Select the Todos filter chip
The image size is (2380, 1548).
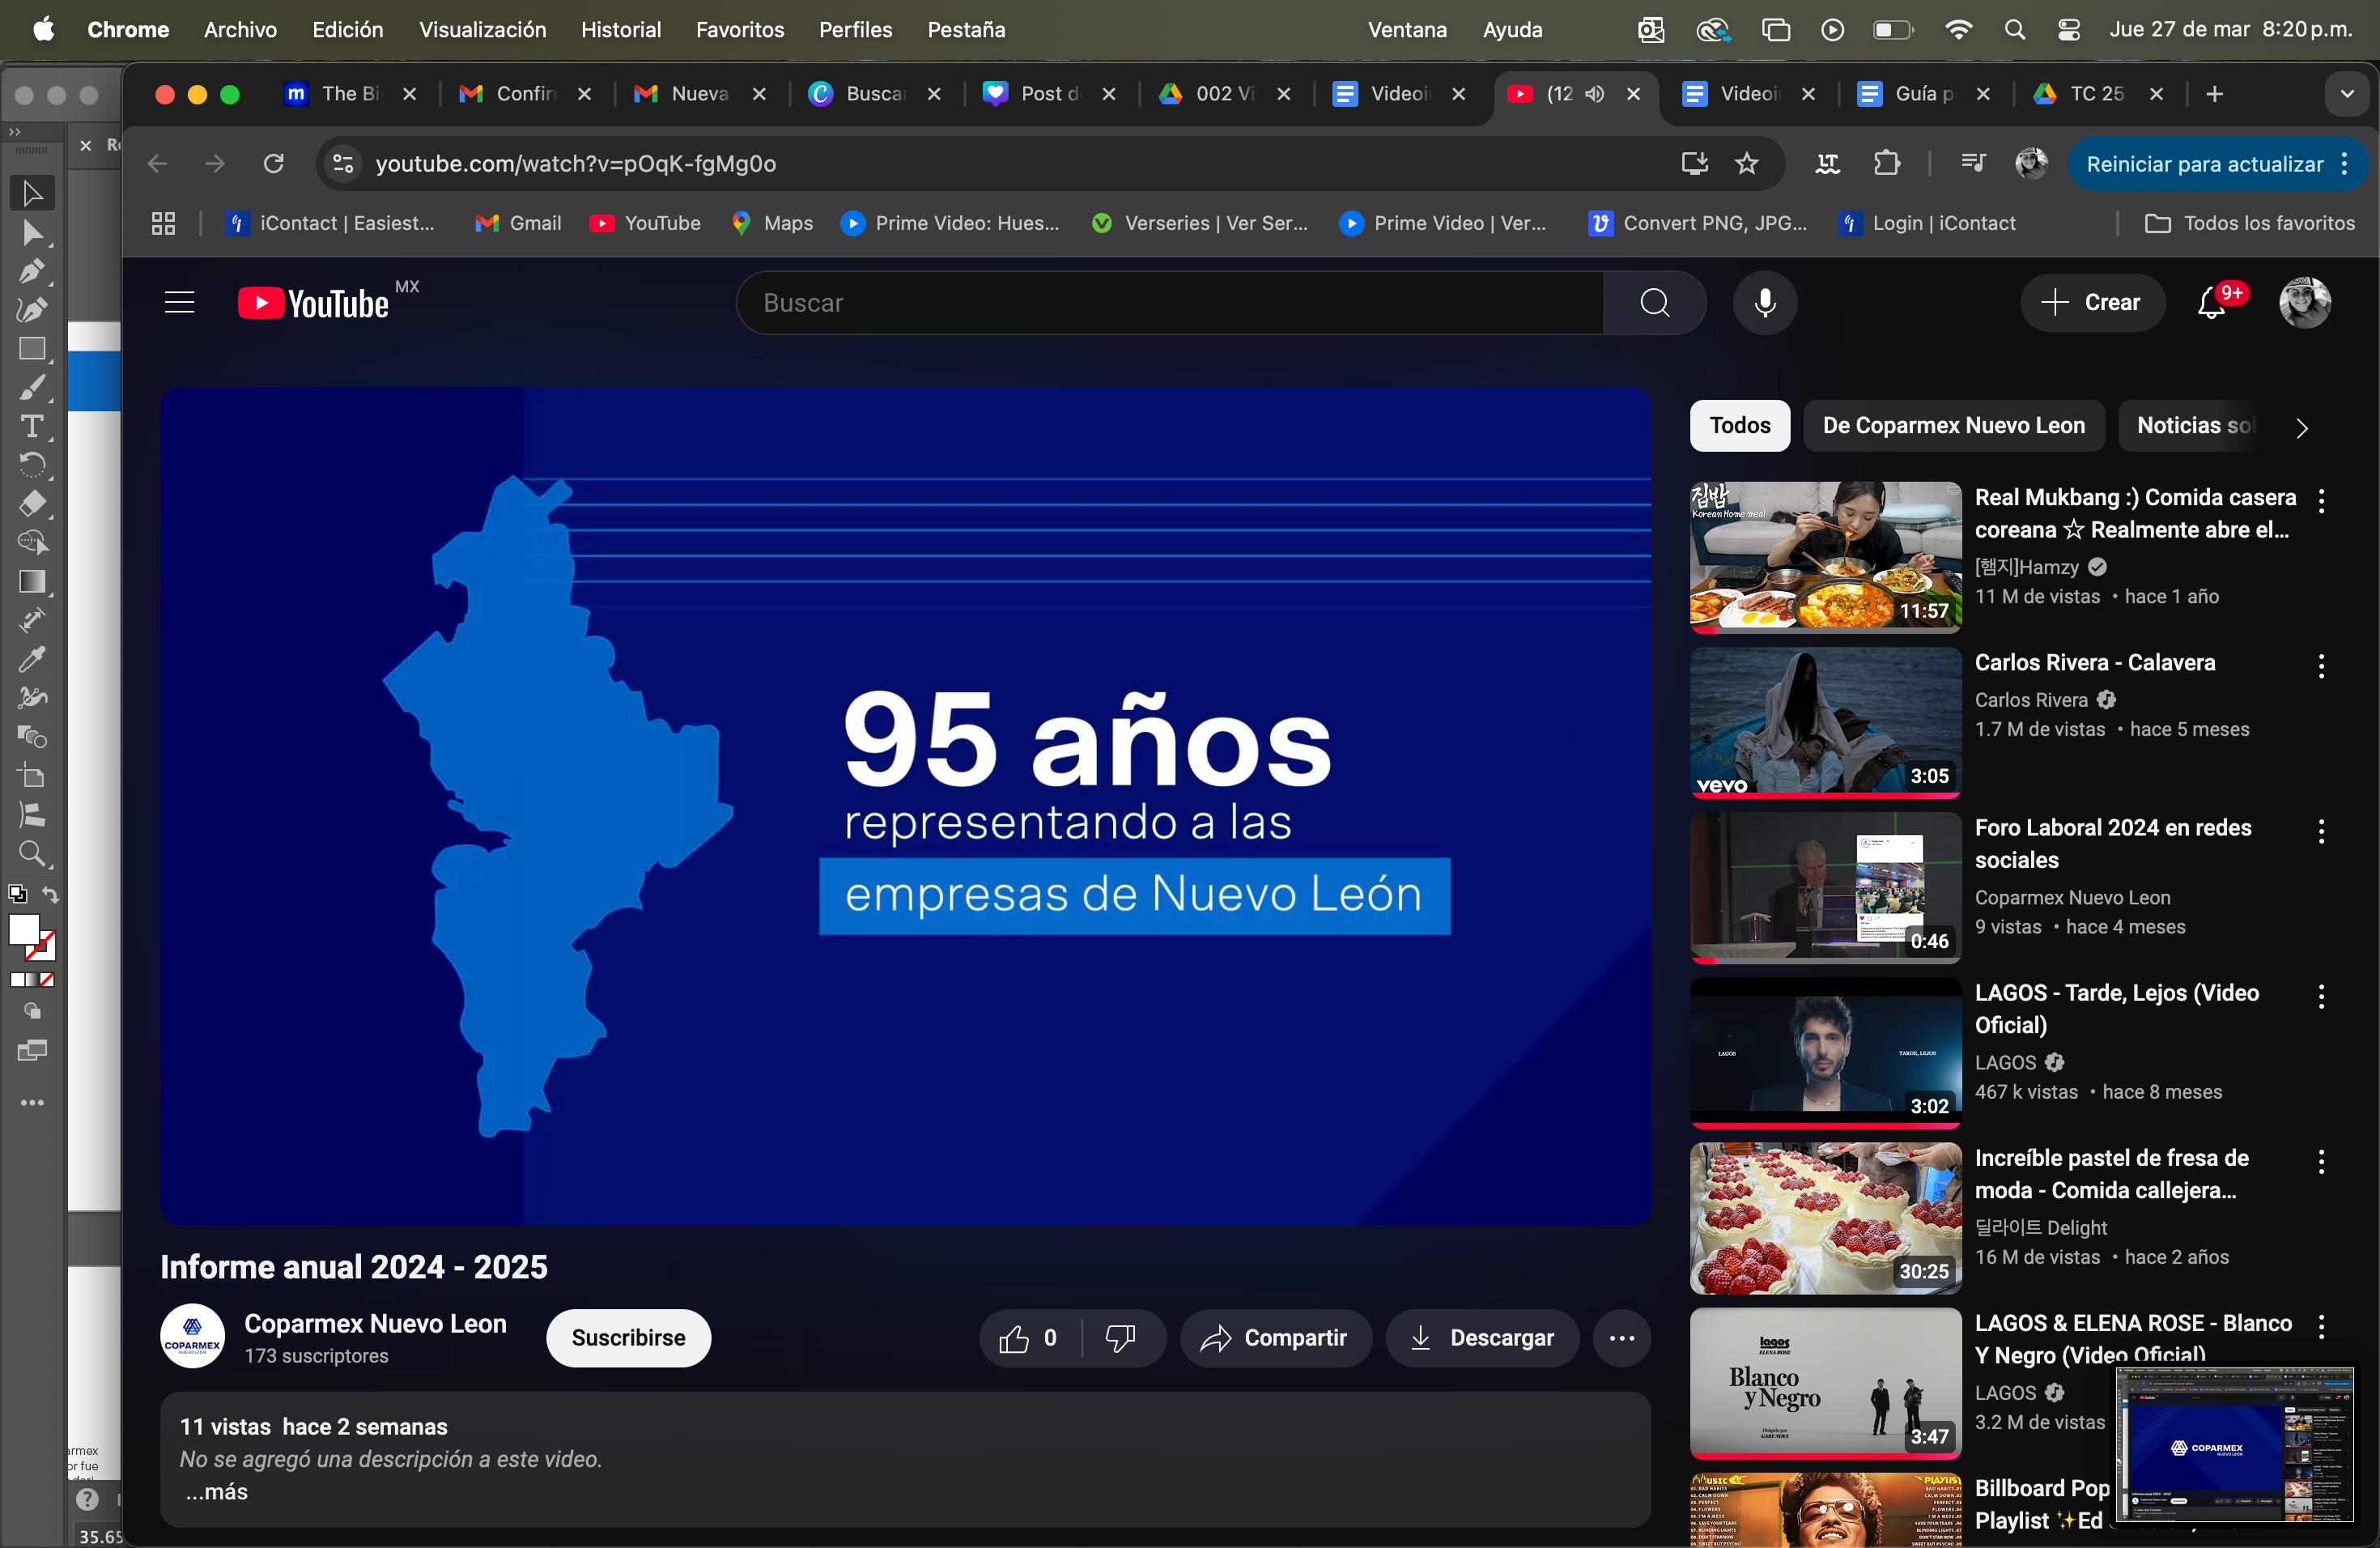click(x=1740, y=426)
